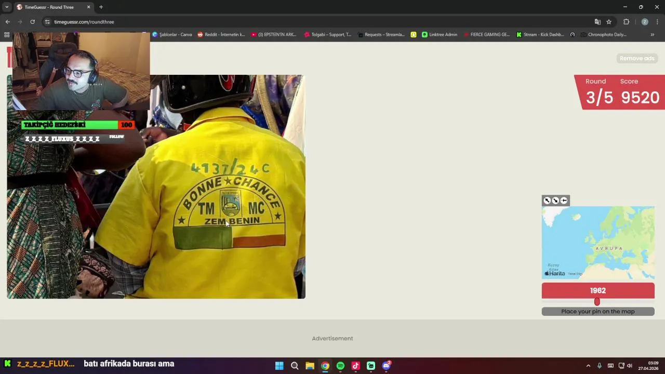Click the translate page icon
This screenshot has height=374, width=665.
tap(597, 22)
